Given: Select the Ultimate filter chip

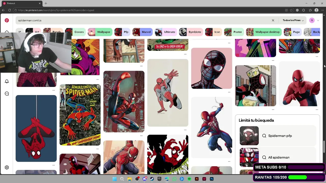Looking at the screenshot, I should pos(166,32).
